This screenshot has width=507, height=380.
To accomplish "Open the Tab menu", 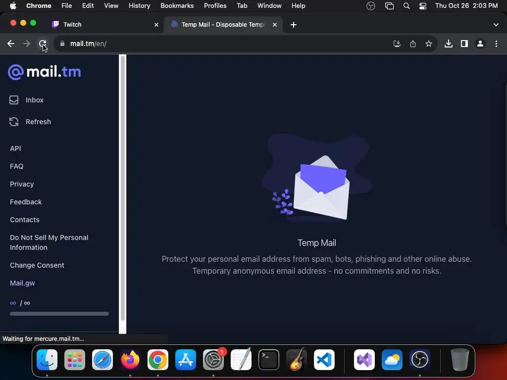I will 242,6.
